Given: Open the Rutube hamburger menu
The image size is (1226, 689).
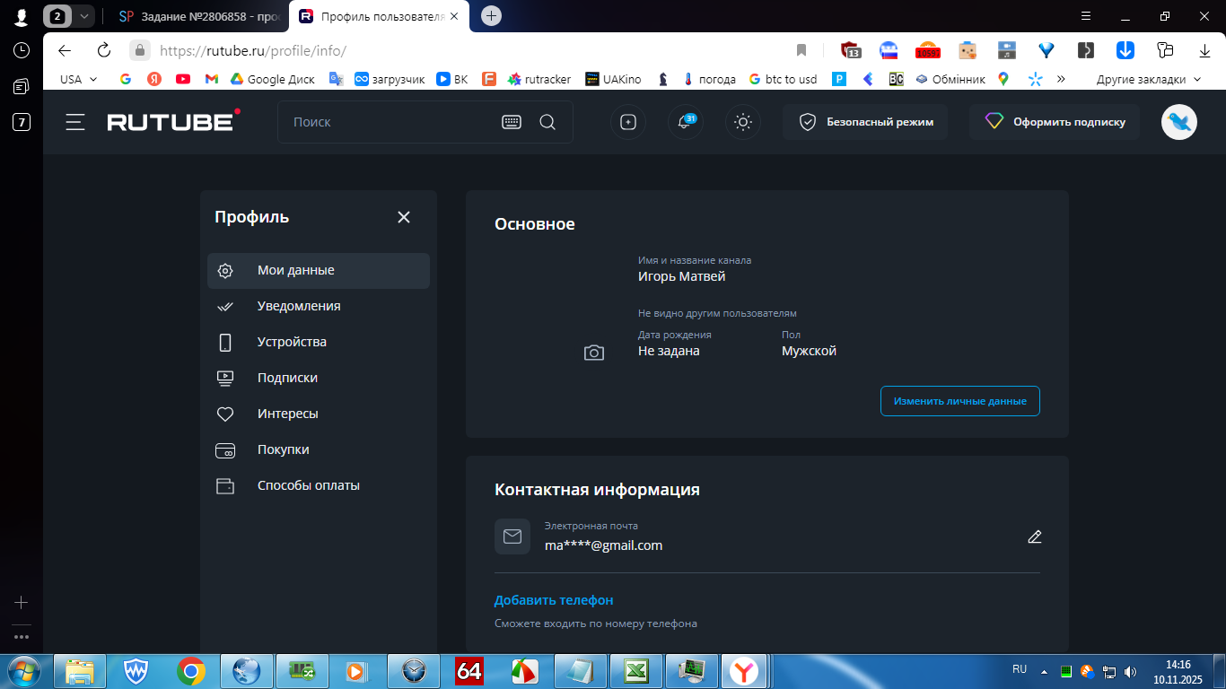Looking at the screenshot, I should (75, 122).
